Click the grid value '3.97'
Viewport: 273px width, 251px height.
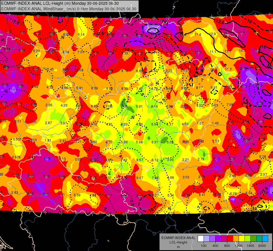click(x=64, y=123)
